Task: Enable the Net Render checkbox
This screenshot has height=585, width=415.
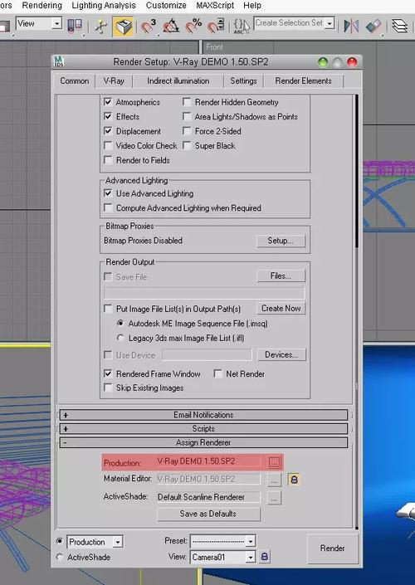Action: [x=218, y=373]
